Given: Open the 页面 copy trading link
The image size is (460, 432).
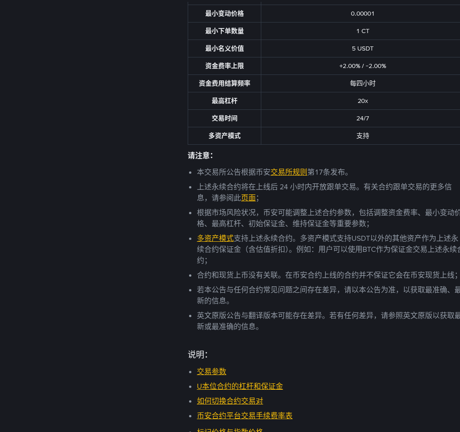Looking at the screenshot, I should pos(248,198).
